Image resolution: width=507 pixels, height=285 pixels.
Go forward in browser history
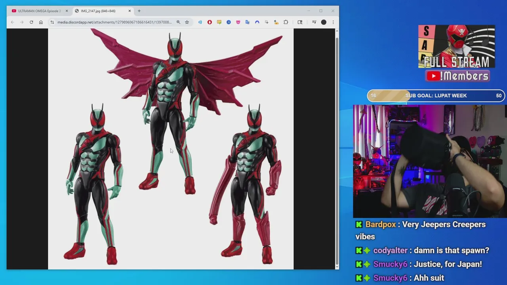point(22,22)
